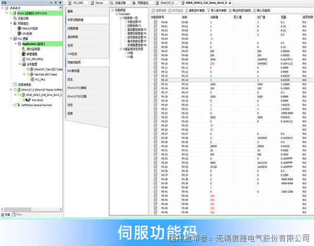Open the ESC寄存器 side tab
The width and height of the screenshot is (314, 246).
[87, 71]
